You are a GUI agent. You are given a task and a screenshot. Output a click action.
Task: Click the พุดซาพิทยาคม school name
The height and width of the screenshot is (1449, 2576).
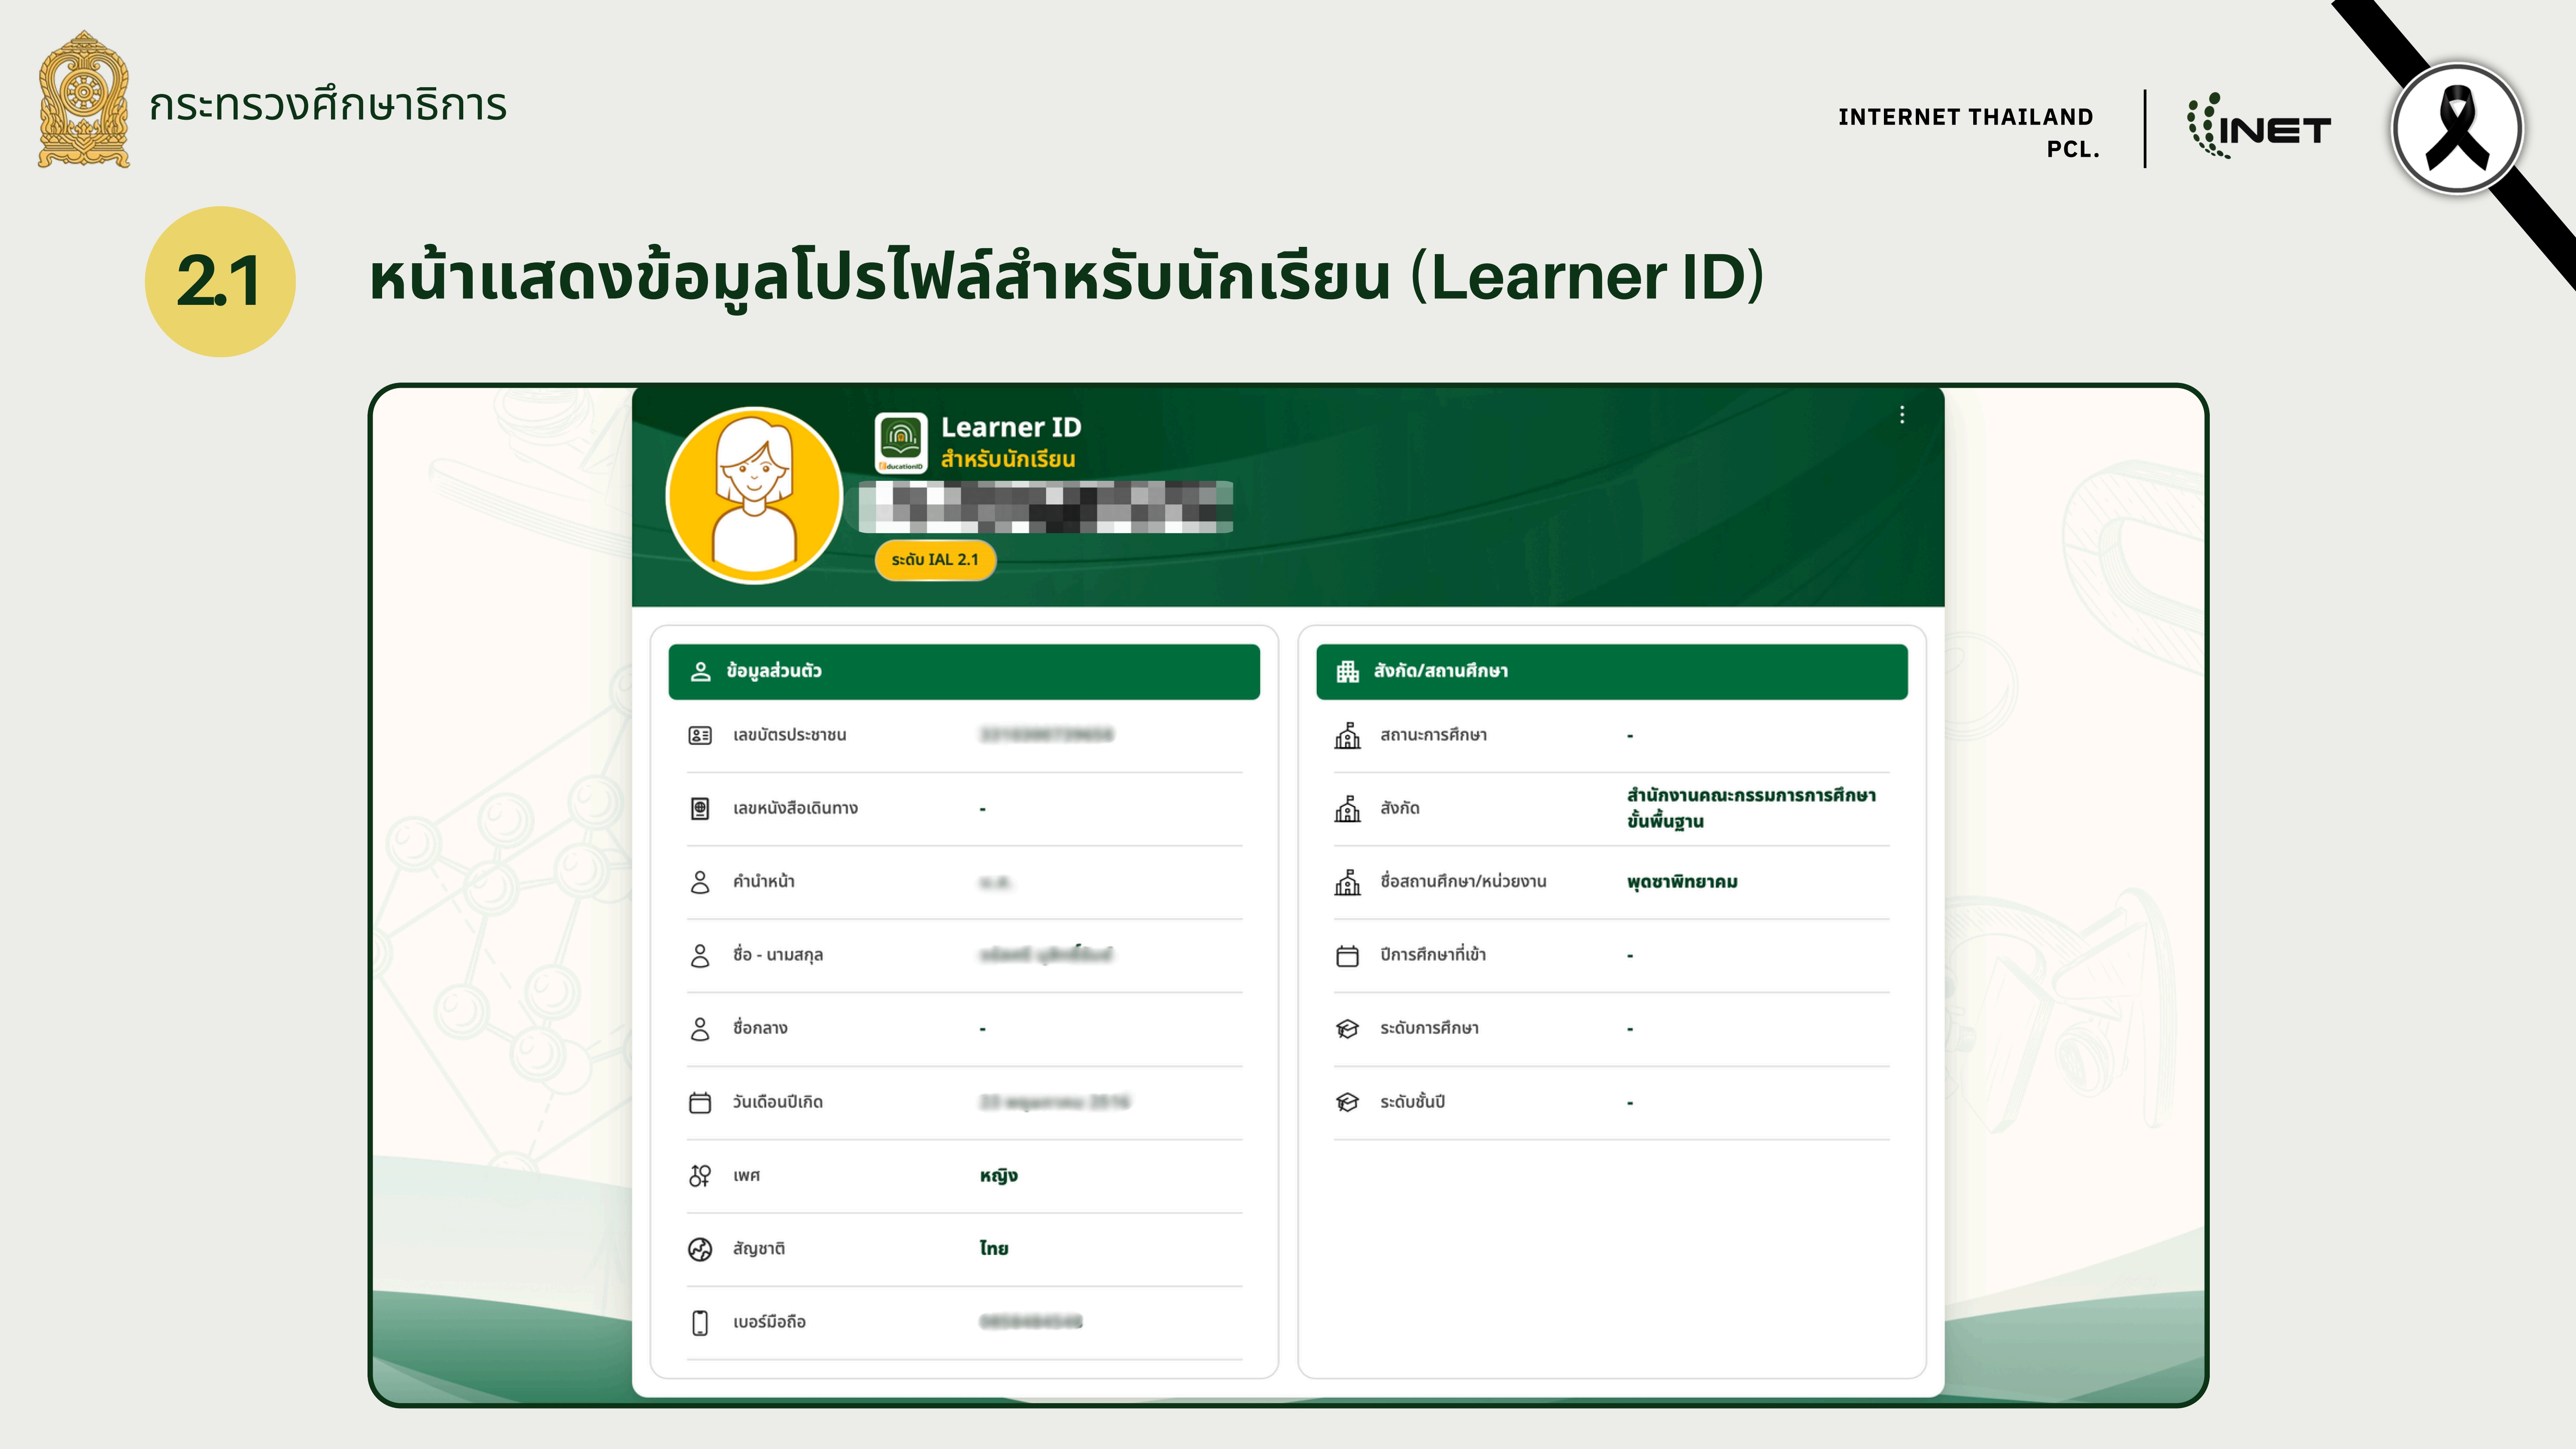click(1682, 882)
